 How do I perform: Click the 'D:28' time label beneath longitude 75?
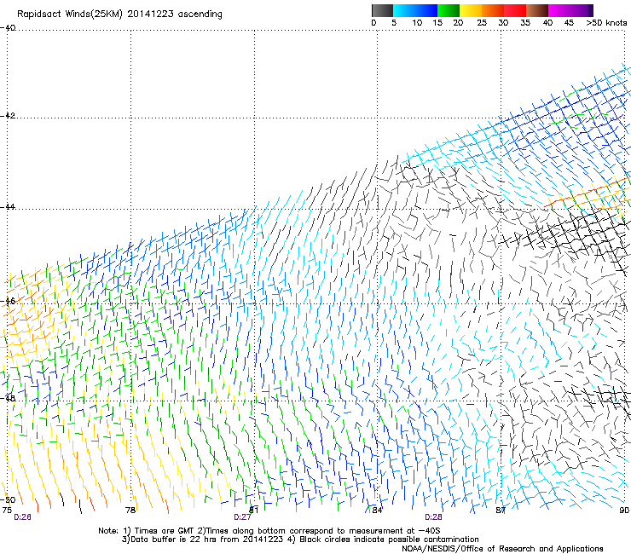(x=22, y=517)
